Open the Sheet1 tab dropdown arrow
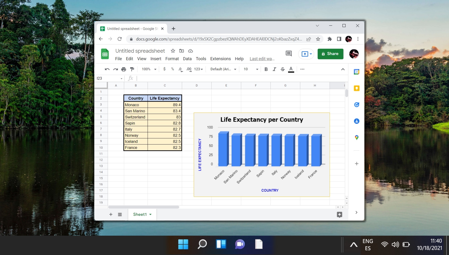Screen dimensions: 449x255 (150, 215)
